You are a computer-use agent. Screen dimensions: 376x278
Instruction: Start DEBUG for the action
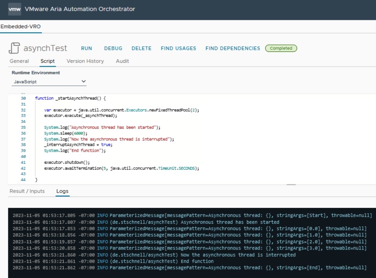pyautogui.click(x=113, y=48)
